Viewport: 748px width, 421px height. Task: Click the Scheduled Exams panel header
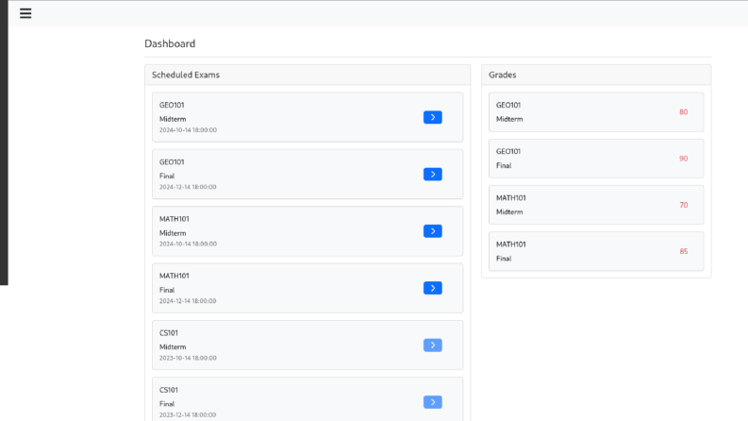point(308,75)
